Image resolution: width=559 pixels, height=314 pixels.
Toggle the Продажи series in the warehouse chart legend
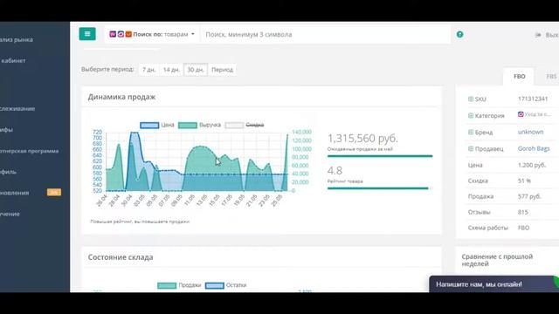coord(178,285)
